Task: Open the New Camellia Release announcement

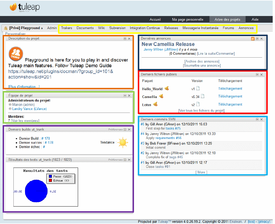Action: 168,44
